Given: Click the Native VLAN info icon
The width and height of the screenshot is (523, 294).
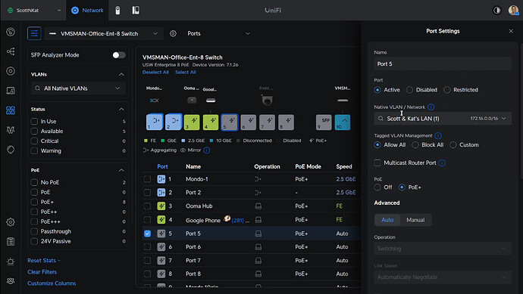Looking at the screenshot, I should (431, 107).
